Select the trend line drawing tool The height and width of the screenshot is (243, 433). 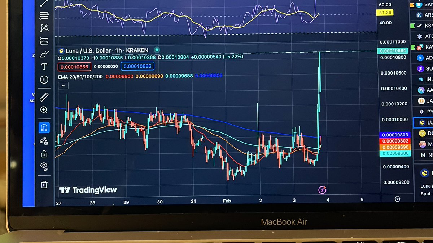tap(44, 3)
